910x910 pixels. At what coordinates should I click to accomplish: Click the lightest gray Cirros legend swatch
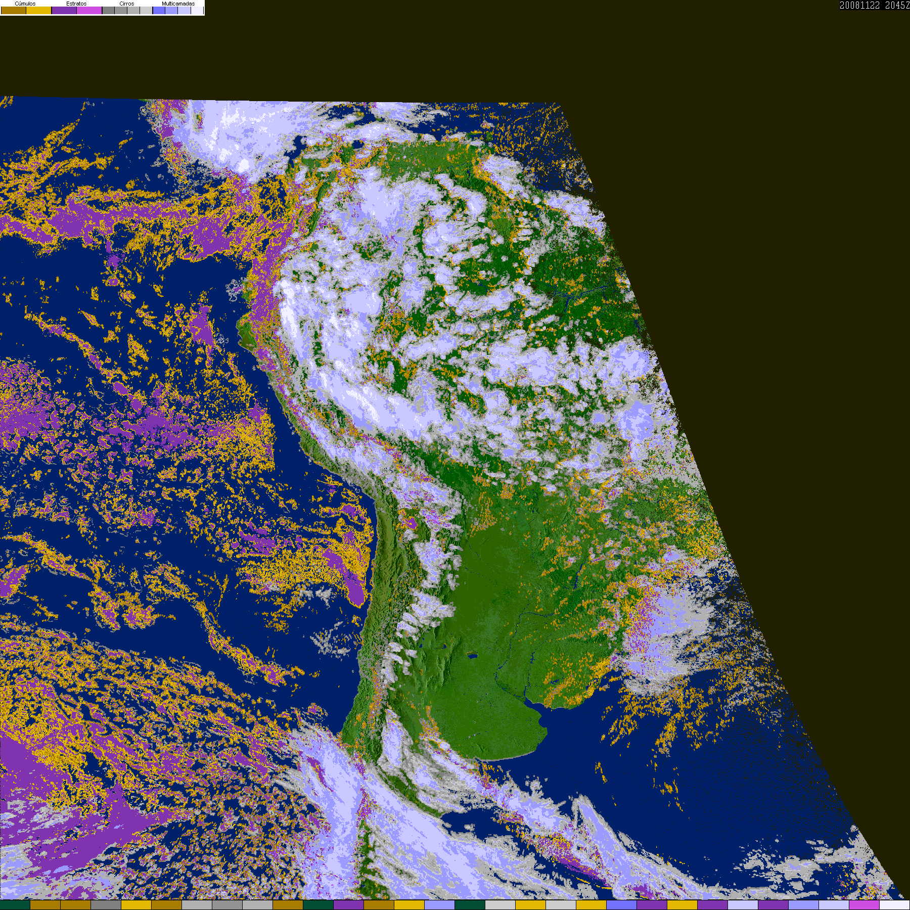pyautogui.click(x=146, y=10)
